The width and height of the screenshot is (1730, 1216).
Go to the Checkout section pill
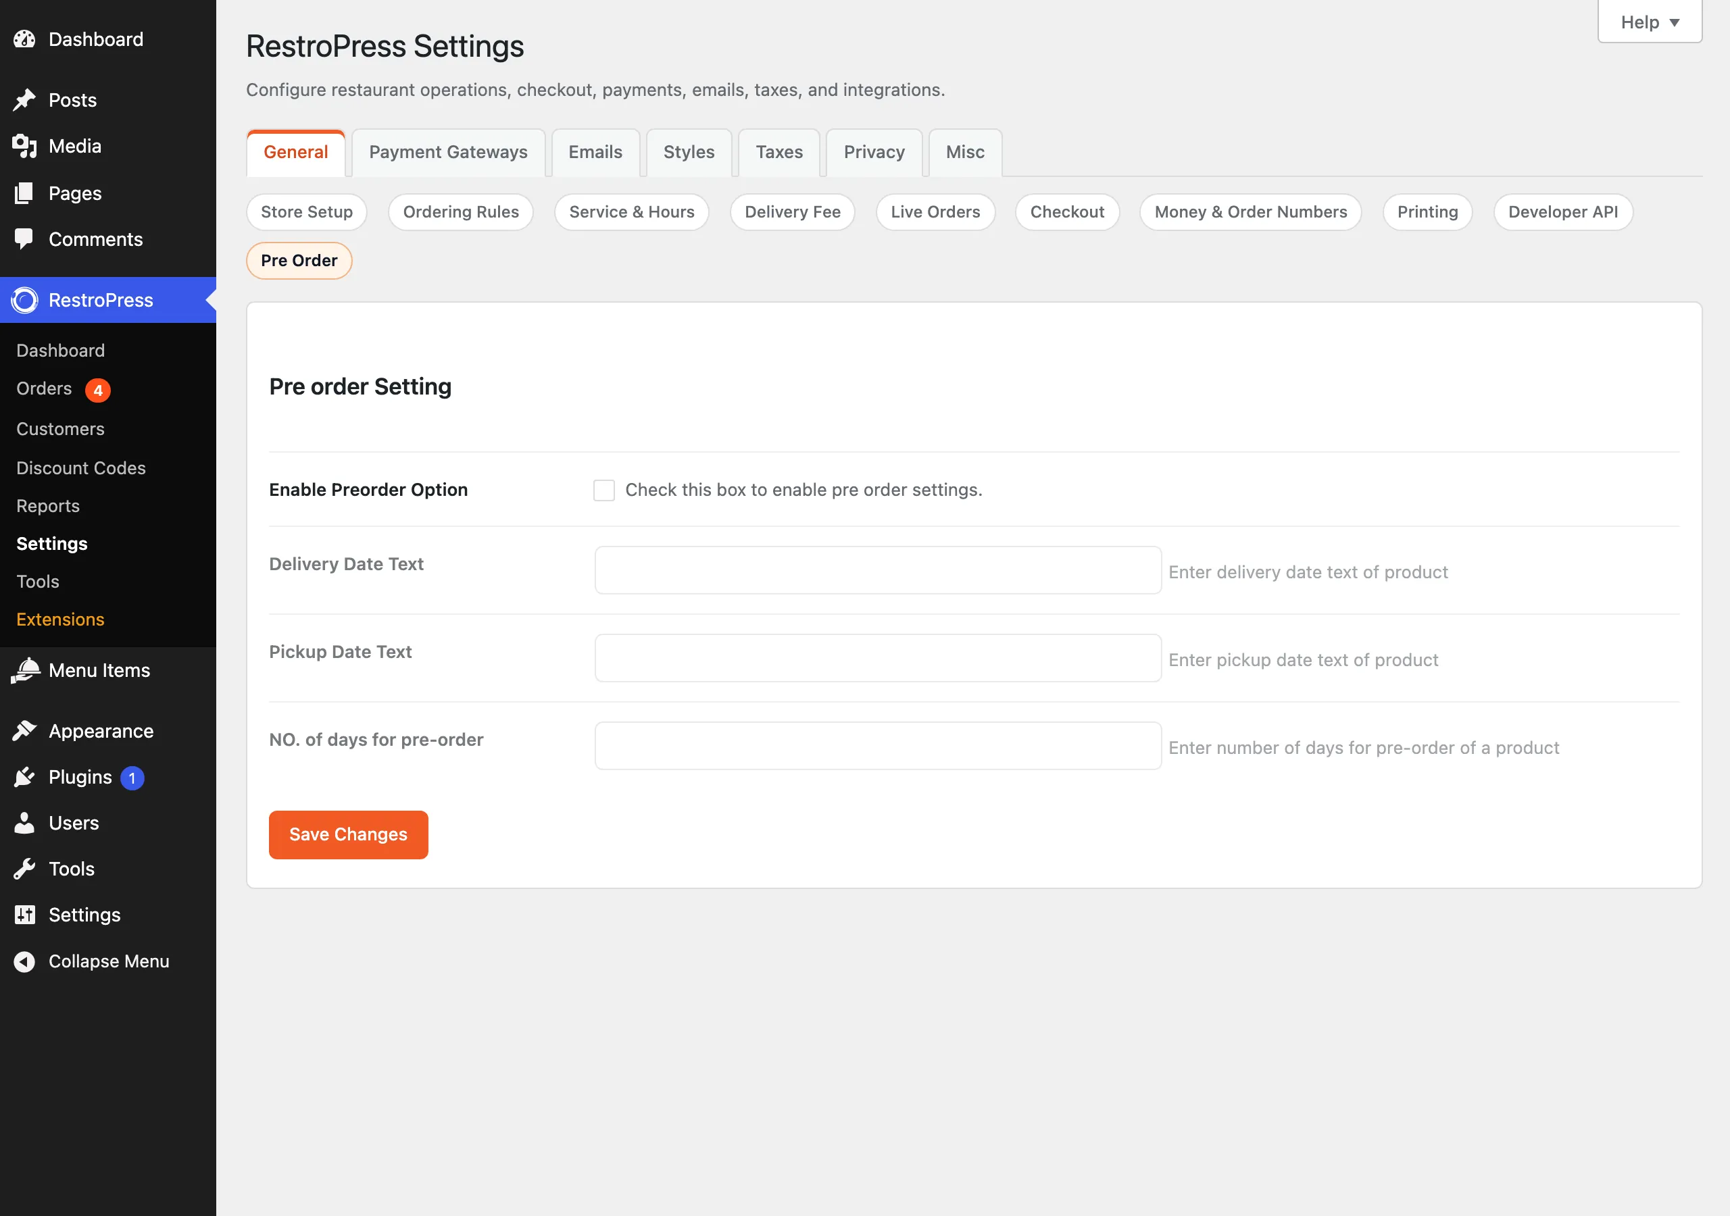click(1067, 212)
